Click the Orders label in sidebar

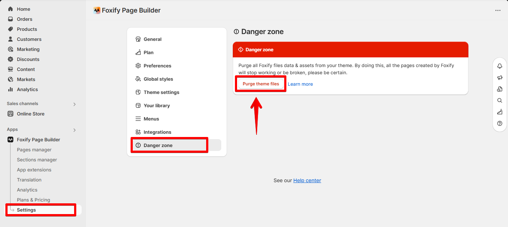(24, 19)
